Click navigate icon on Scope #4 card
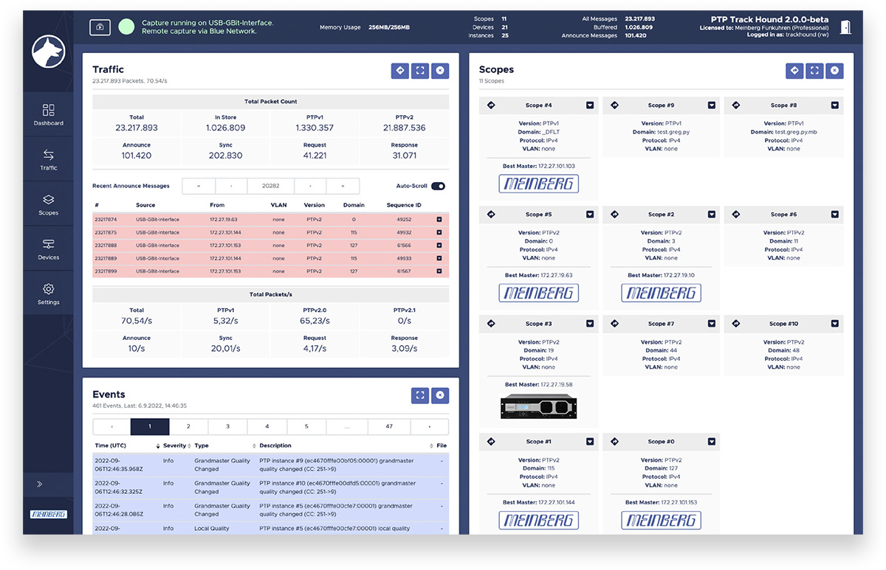This screenshot has width=886, height=570. click(x=491, y=105)
